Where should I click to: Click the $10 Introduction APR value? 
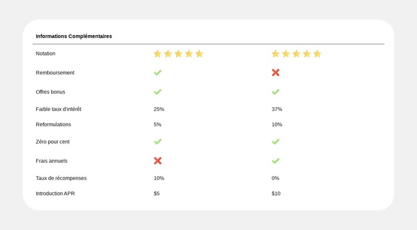(276, 193)
